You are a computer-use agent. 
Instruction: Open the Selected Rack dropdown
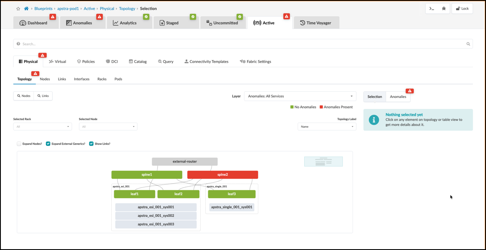(43, 126)
